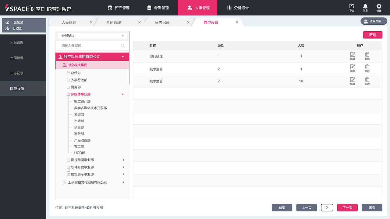
Task: Click the 新建 button
Action: [x=372, y=35]
